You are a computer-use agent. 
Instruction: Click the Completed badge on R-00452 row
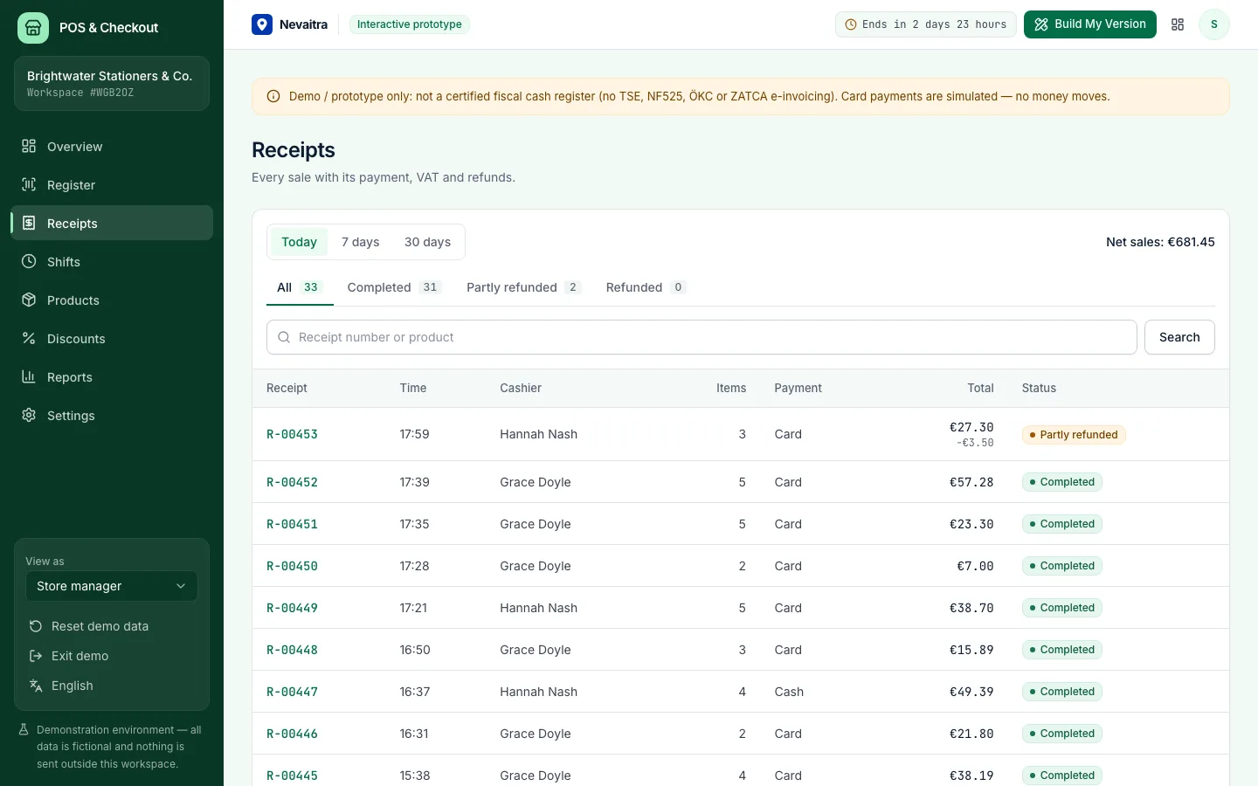pos(1062,482)
